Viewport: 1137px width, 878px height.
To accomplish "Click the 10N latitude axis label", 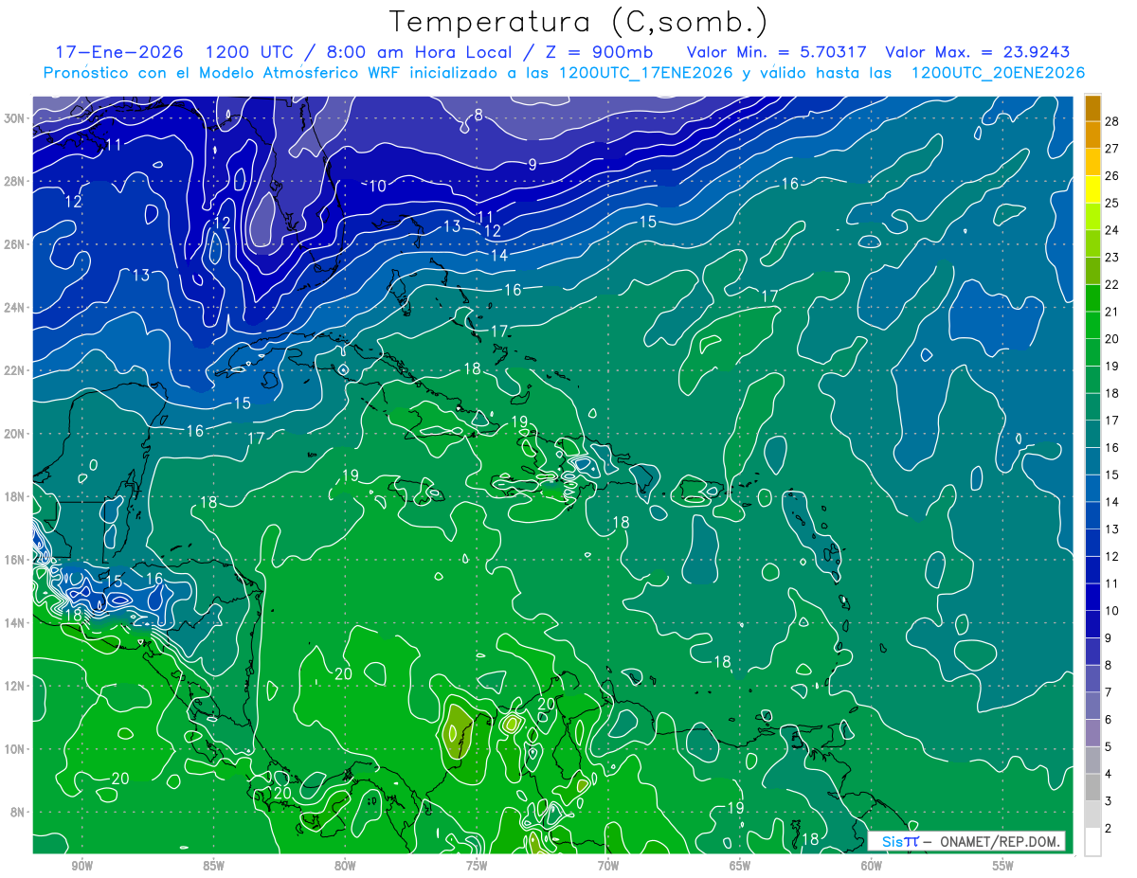I will (x=16, y=748).
